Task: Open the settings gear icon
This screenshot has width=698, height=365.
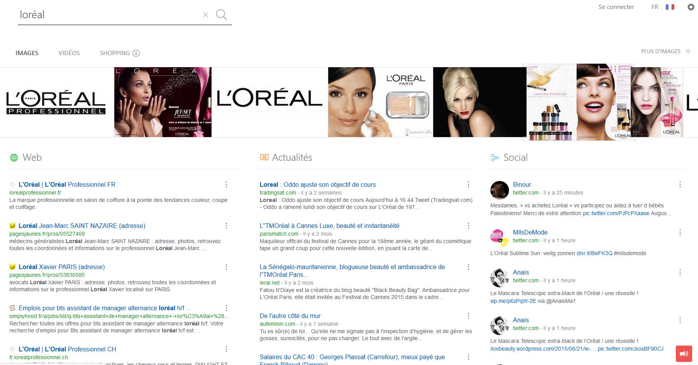Action: pyautogui.click(x=691, y=7)
